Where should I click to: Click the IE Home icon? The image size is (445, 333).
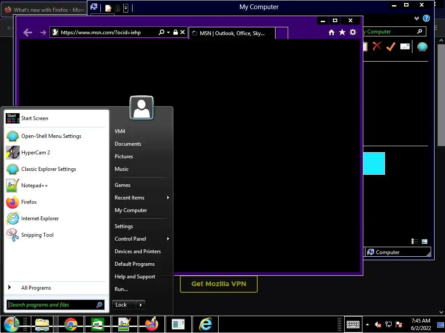pos(332,33)
